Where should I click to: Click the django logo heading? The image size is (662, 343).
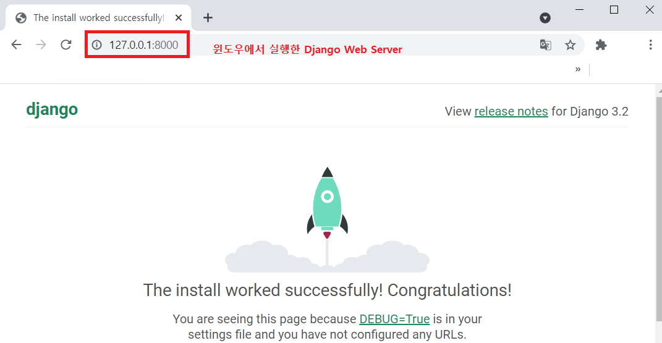point(52,109)
